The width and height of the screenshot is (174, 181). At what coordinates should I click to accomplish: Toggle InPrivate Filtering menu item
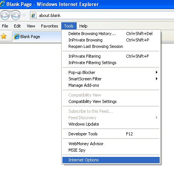click(111, 56)
